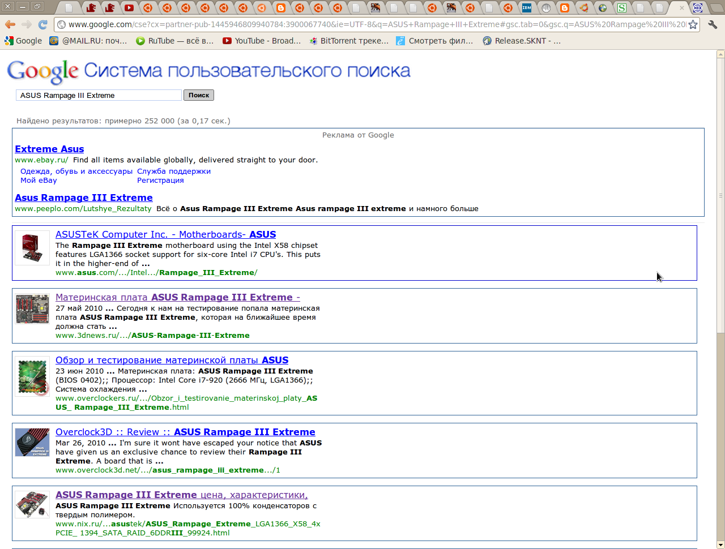Click the scrollbar up arrow
The width and height of the screenshot is (725, 549).
tap(720, 54)
